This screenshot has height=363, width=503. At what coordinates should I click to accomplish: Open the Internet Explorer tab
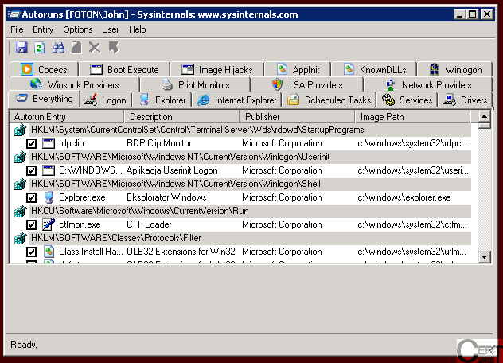[x=236, y=100]
